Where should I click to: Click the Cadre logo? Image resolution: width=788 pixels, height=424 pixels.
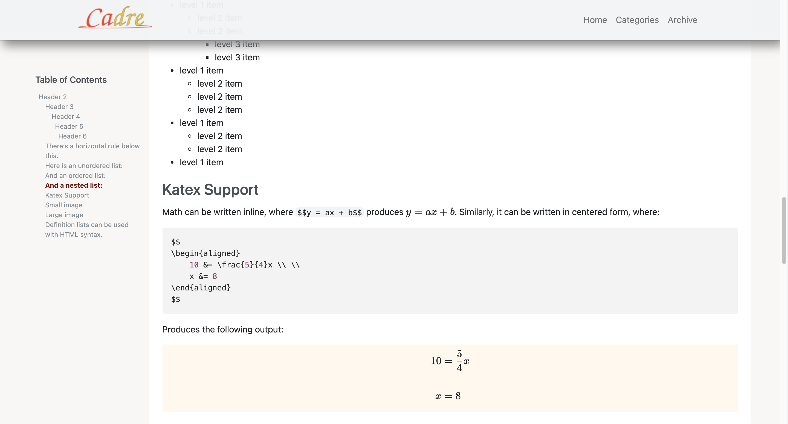coord(115,17)
